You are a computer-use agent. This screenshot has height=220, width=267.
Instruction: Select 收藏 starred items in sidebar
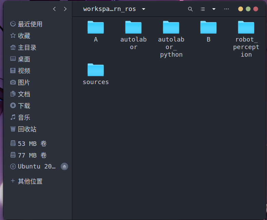click(24, 36)
